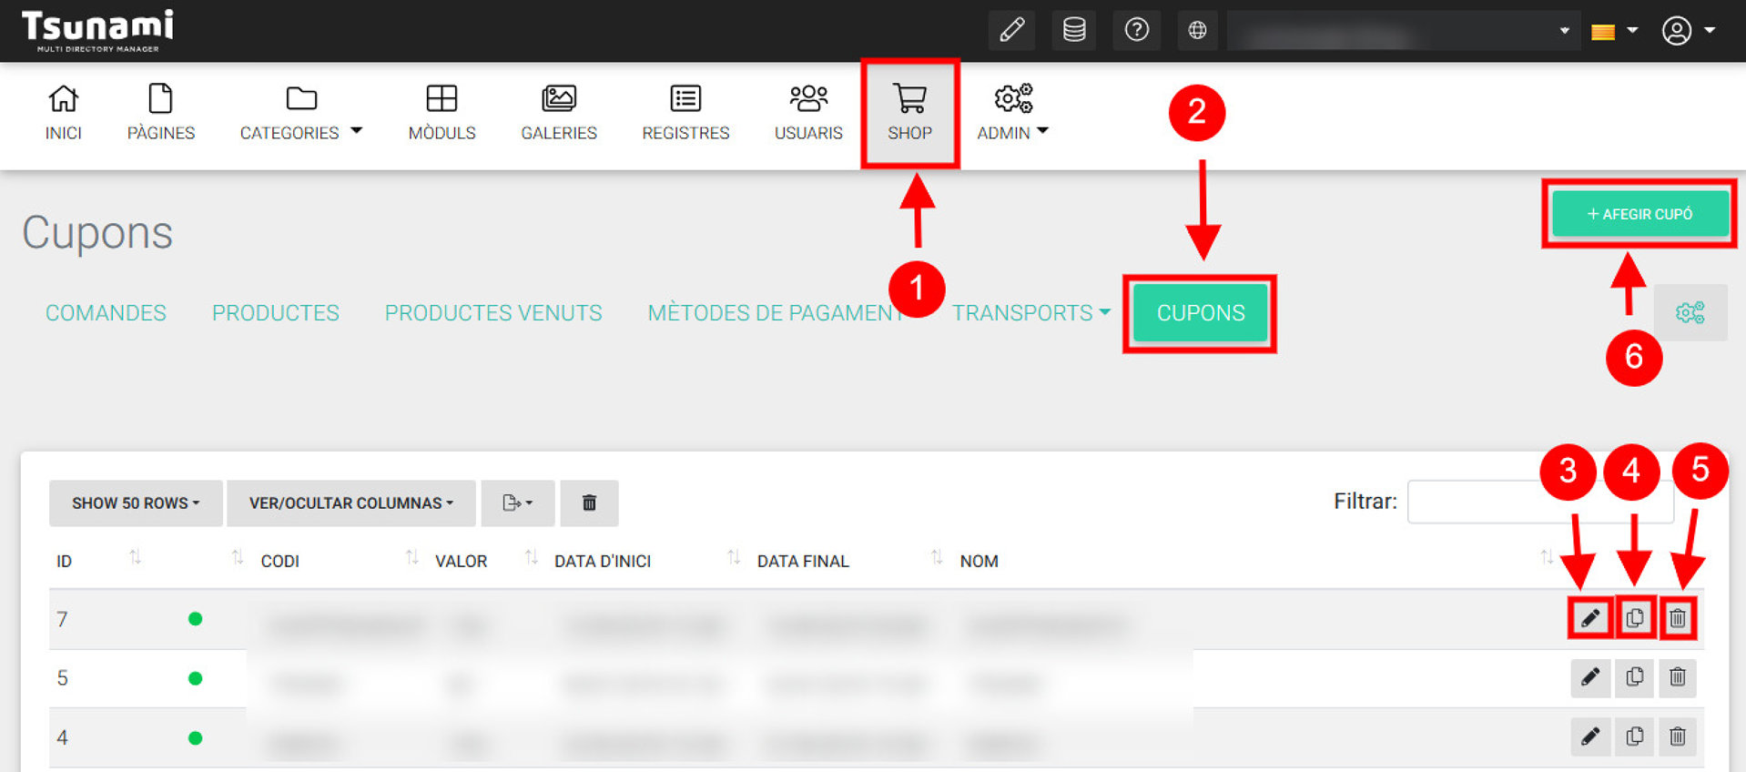
Task: Click the trash button in table toolbar
Action: tap(589, 503)
